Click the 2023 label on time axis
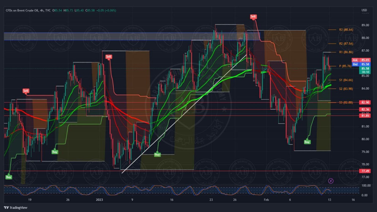The image size is (377, 212). click(x=100, y=200)
